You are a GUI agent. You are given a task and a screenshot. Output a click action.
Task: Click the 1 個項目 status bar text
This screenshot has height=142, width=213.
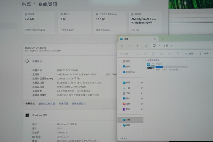click(x=124, y=138)
